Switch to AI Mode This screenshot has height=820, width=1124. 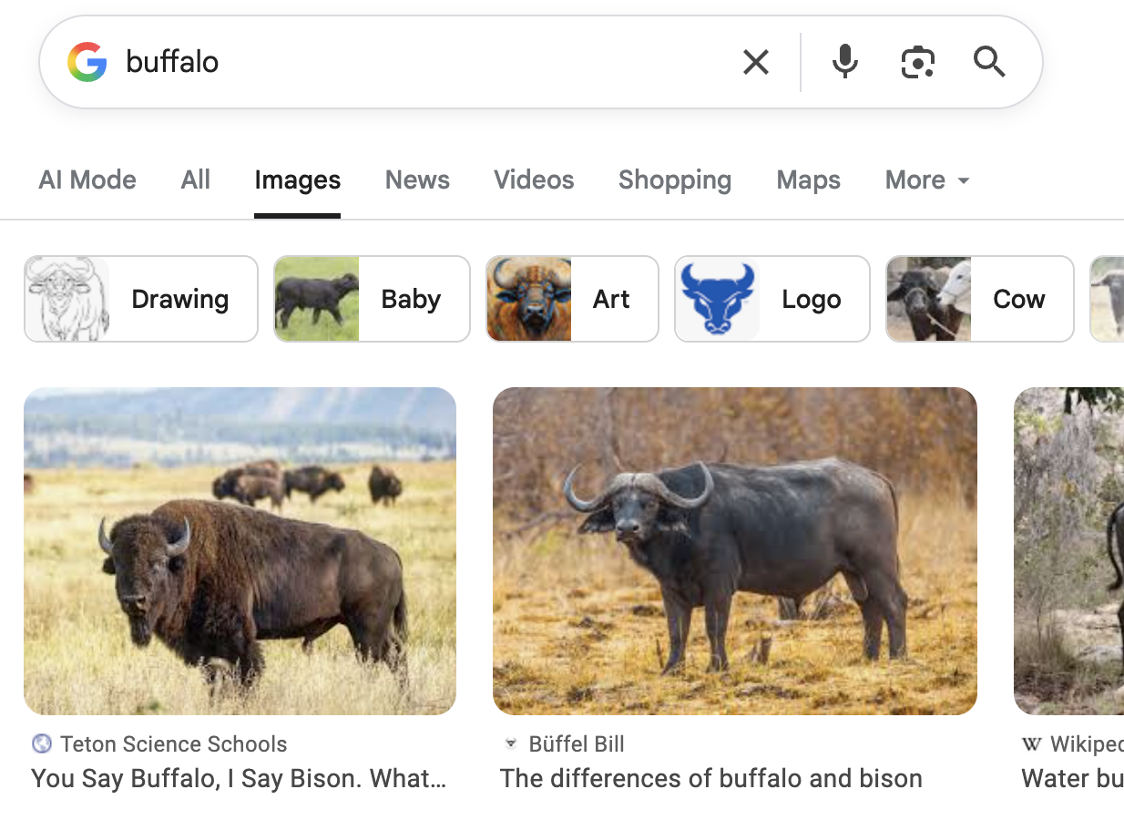pyautogui.click(x=87, y=179)
